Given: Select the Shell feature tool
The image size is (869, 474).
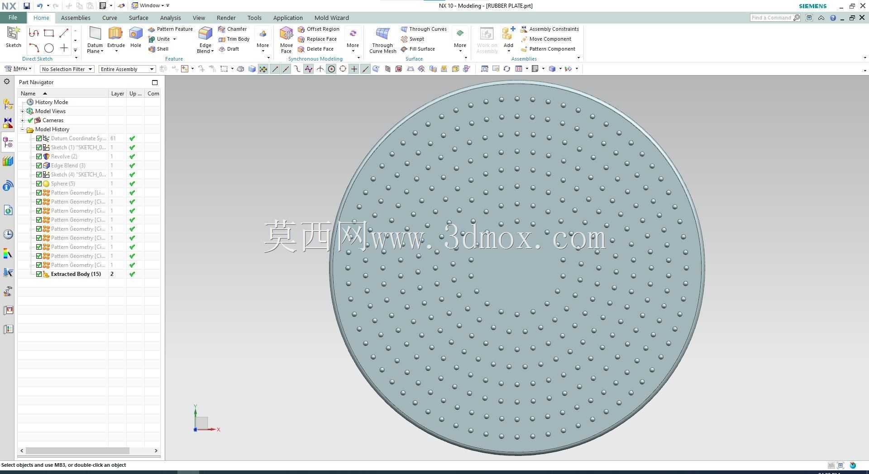Looking at the screenshot, I should click(x=158, y=49).
